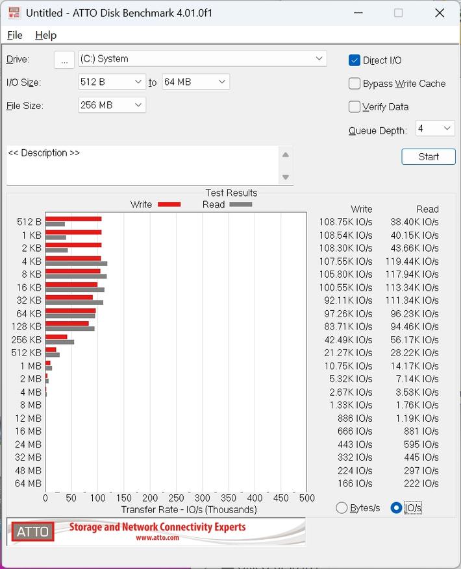Click the description scroll up arrow
The width and height of the screenshot is (461, 569).
click(286, 155)
